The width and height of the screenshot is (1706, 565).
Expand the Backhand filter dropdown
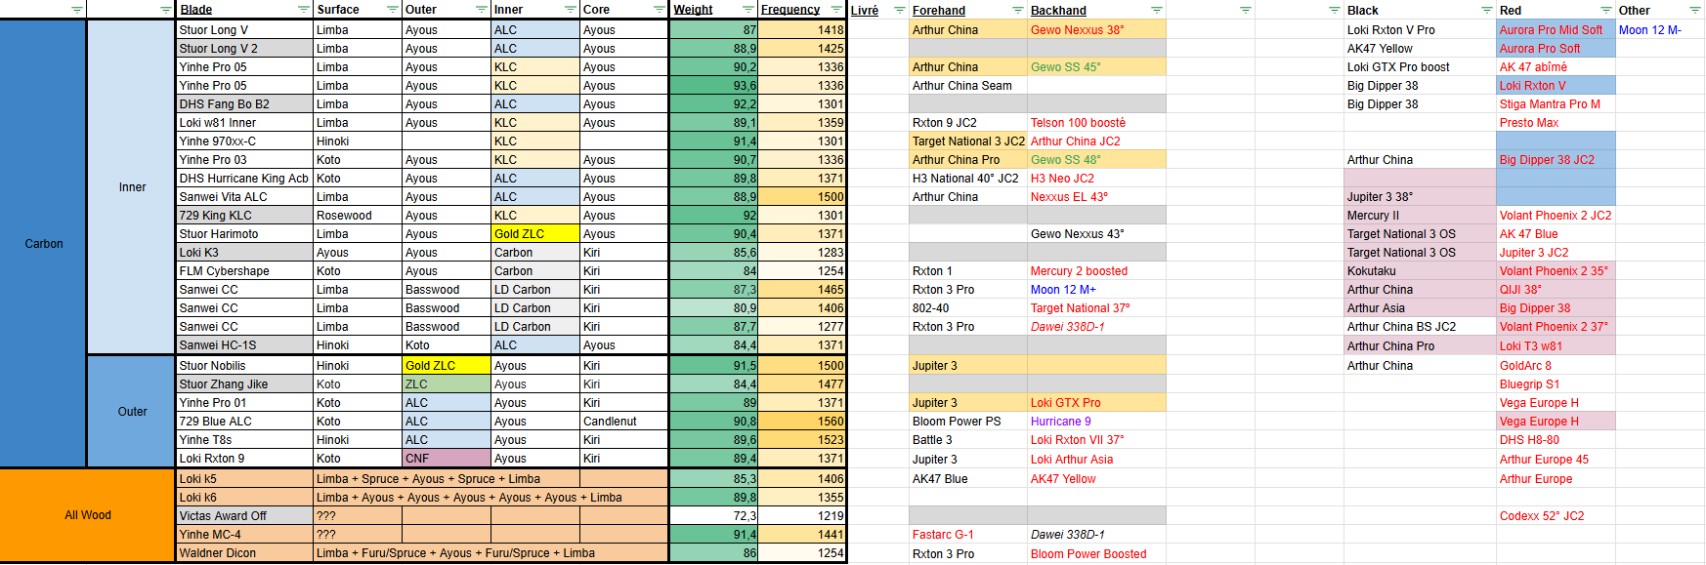click(x=1156, y=11)
